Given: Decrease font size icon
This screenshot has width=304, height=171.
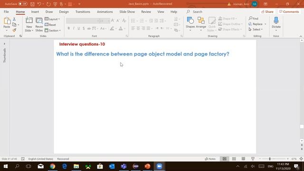Looking at the screenshot, I should coord(118,20).
